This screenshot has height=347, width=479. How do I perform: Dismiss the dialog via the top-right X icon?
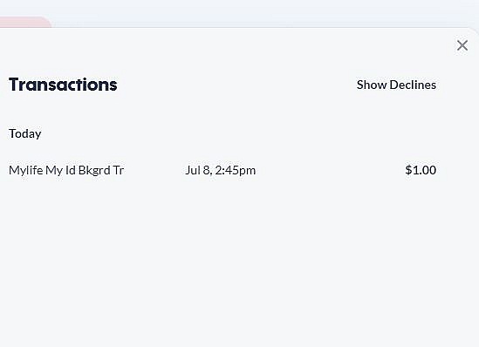pyautogui.click(x=462, y=45)
